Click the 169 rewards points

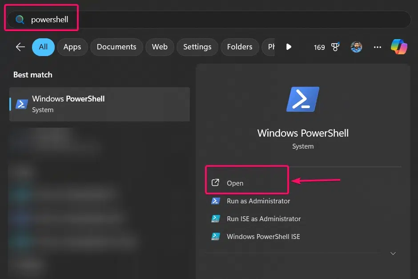(x=319, y=48)
